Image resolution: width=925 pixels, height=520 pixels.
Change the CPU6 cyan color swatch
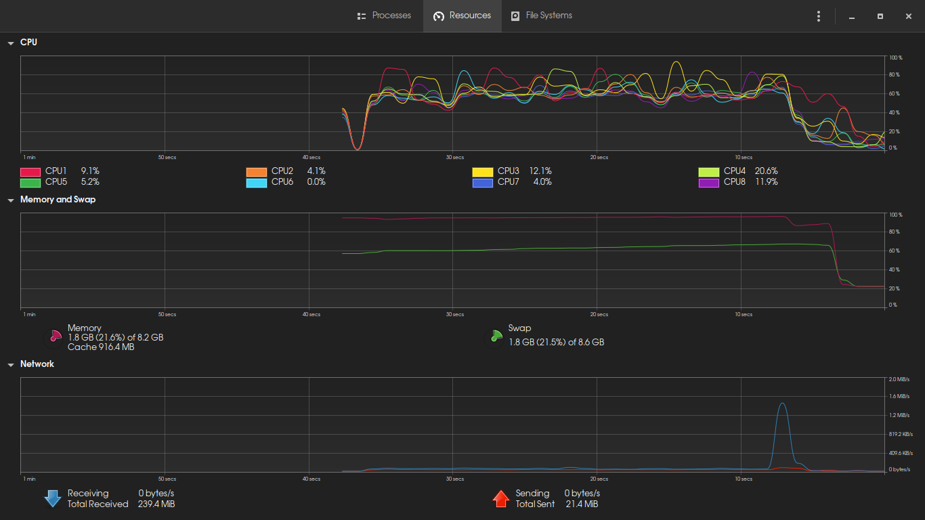(x=257, y=183)
